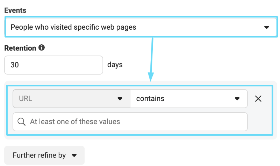
Task: Show the Retention info tooltip icon
Action: coord(42,47)
